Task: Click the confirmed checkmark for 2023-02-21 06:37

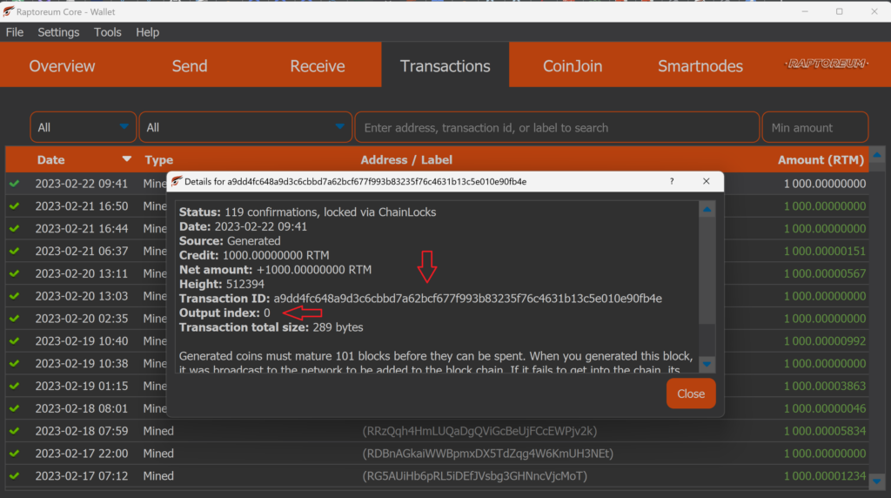Action: tap(14, 251)
